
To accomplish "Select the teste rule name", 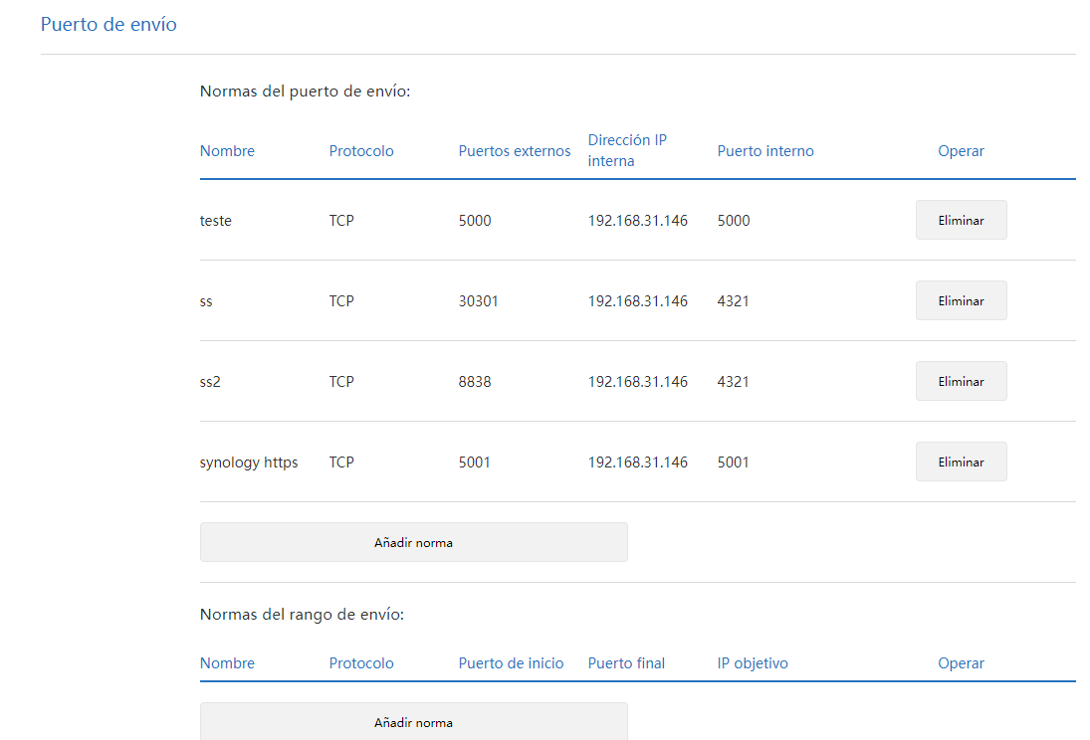I will tap(216, 221).
